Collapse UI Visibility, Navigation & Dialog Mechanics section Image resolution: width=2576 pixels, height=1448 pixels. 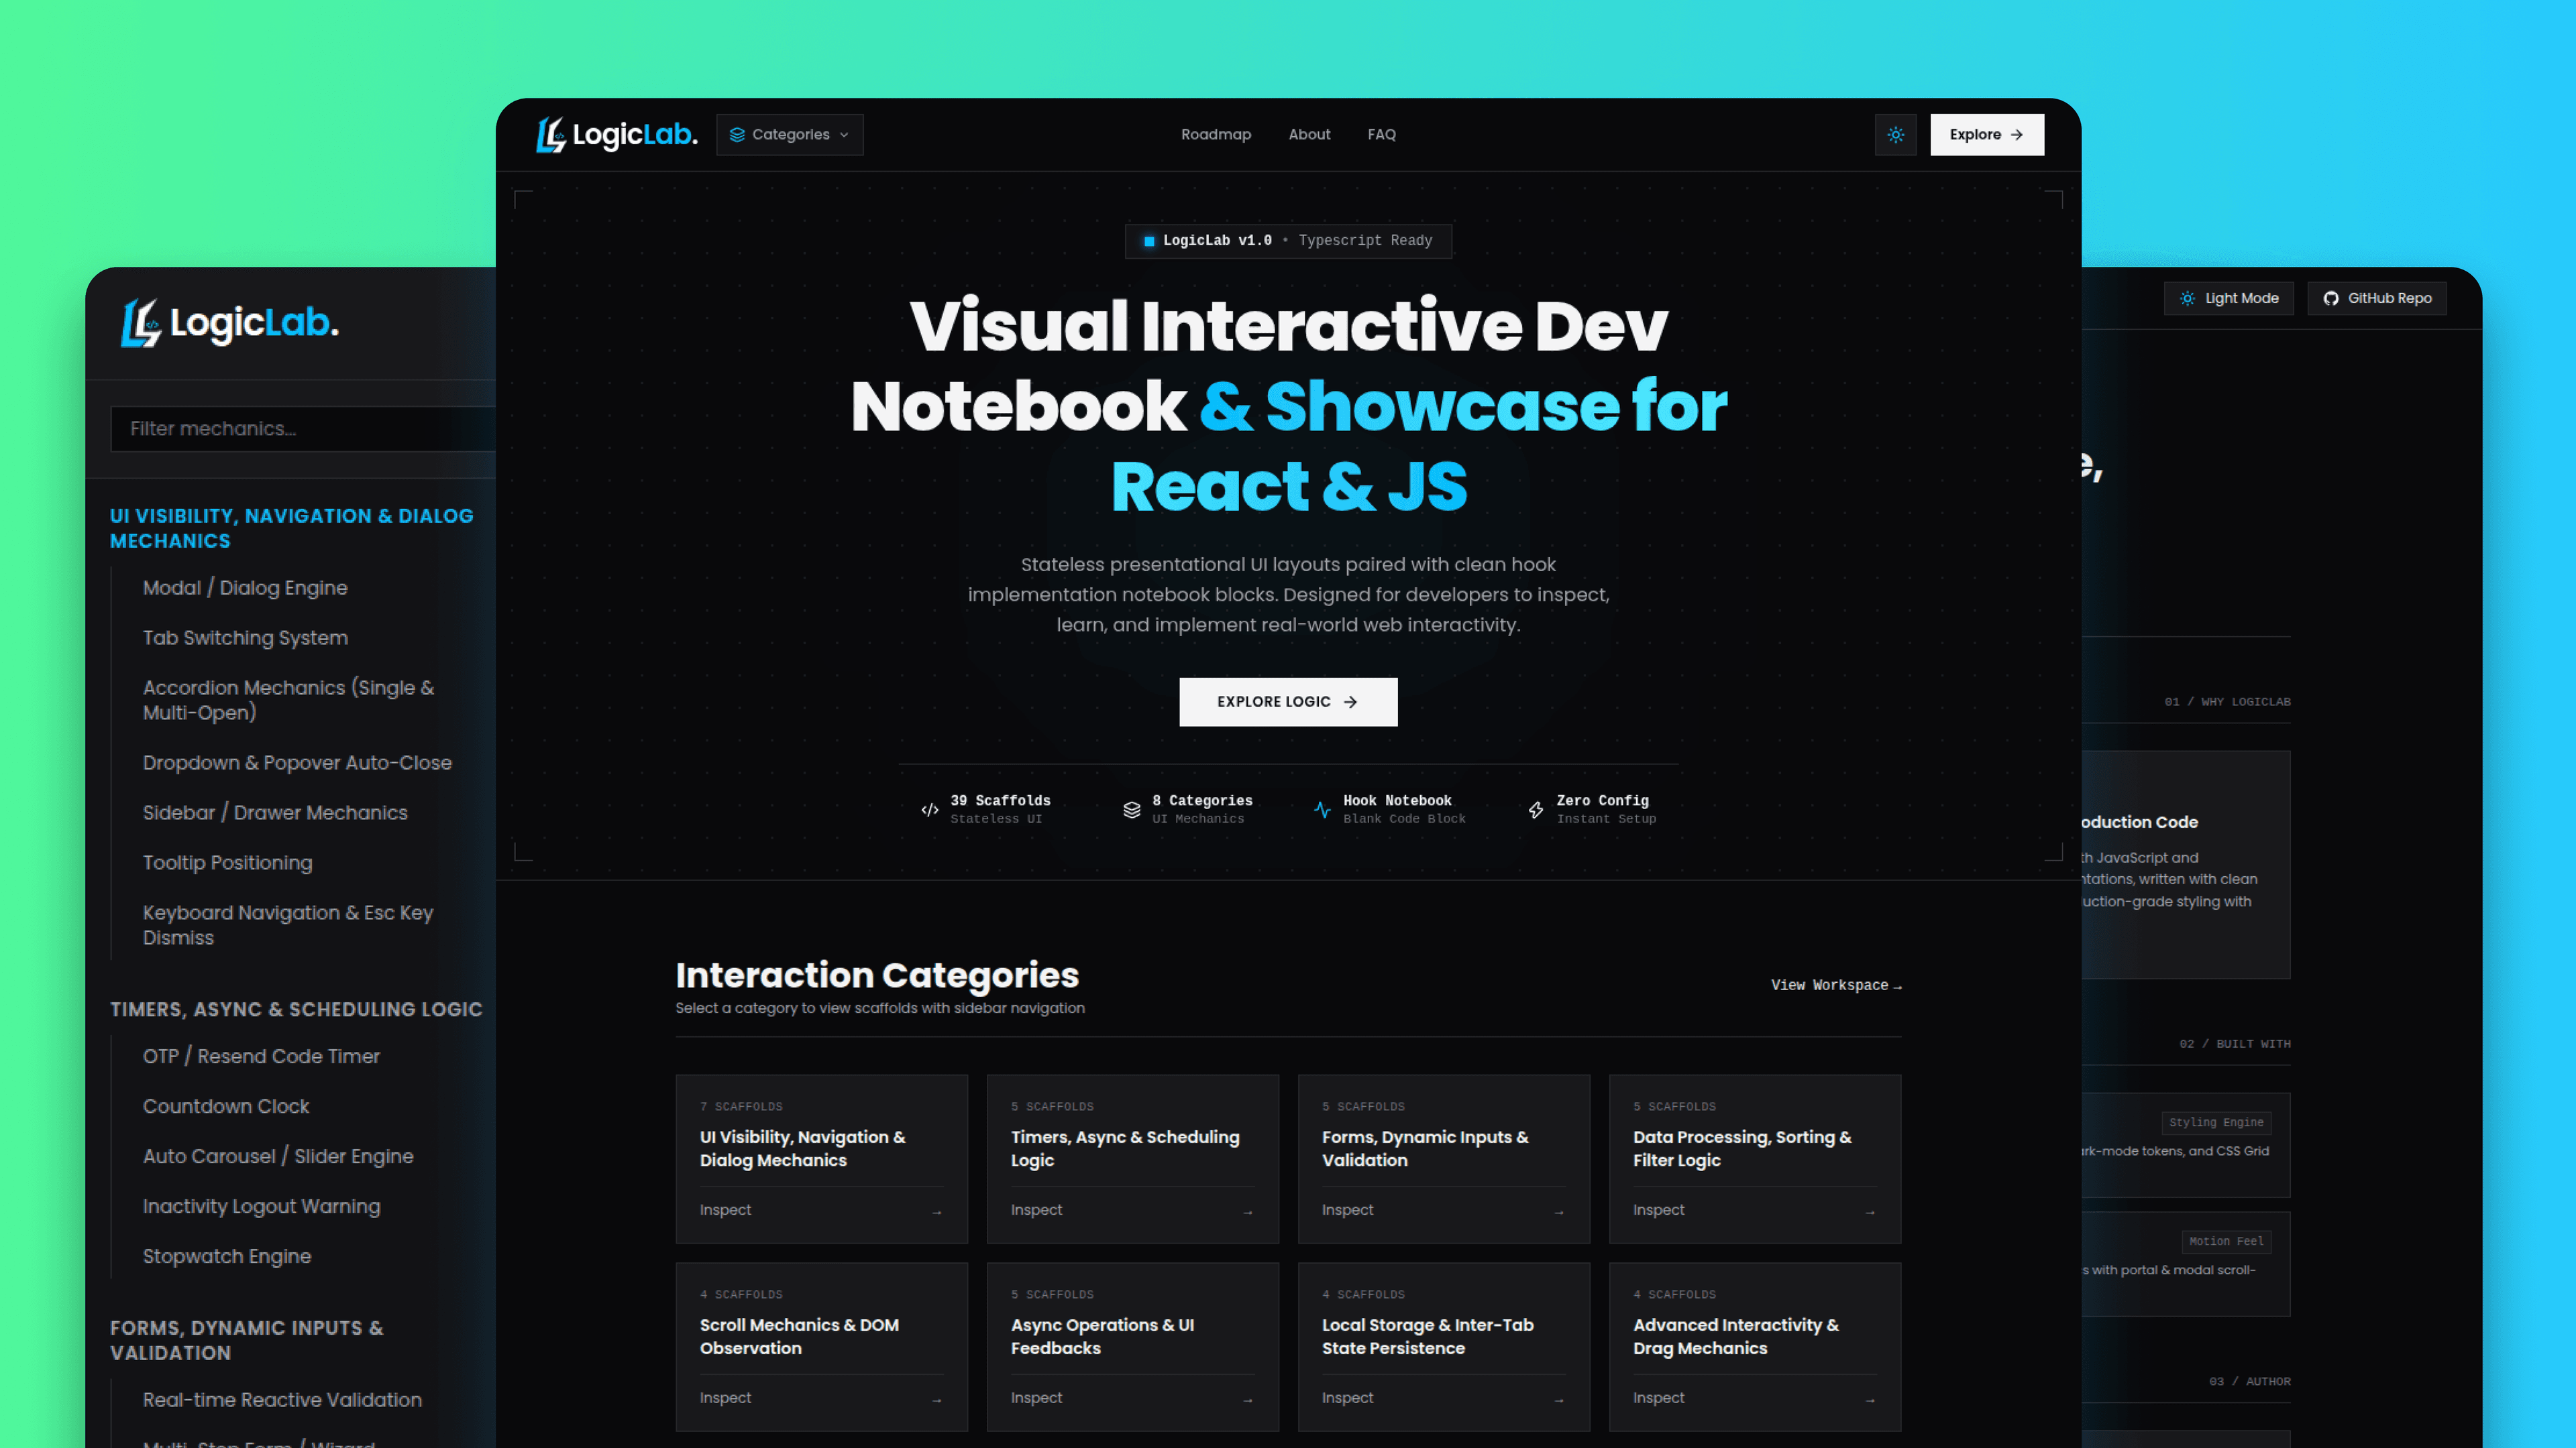(292, 528)
